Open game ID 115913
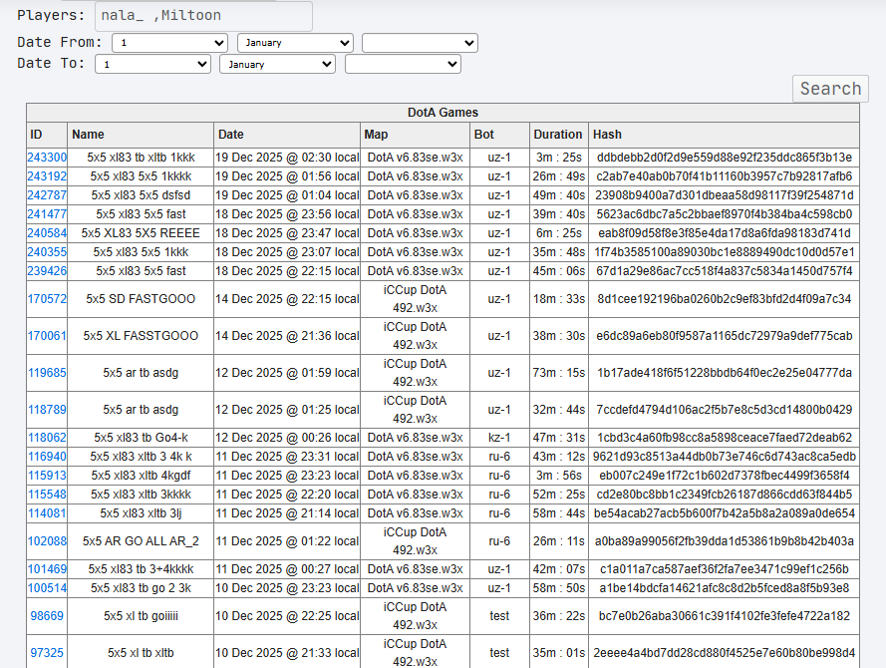The width and height of the screenshot is (886, 668). 47,476
